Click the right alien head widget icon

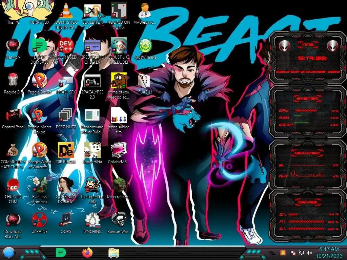(x=332, y=46)
